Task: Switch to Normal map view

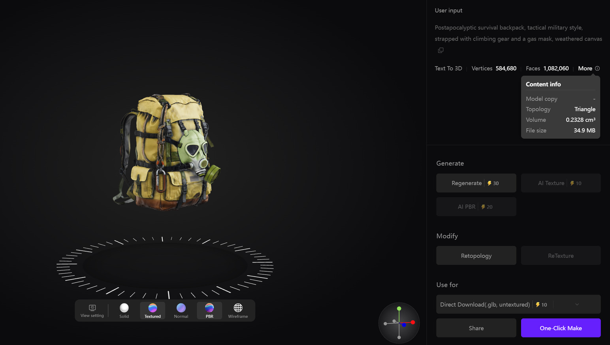Action: 181,310
